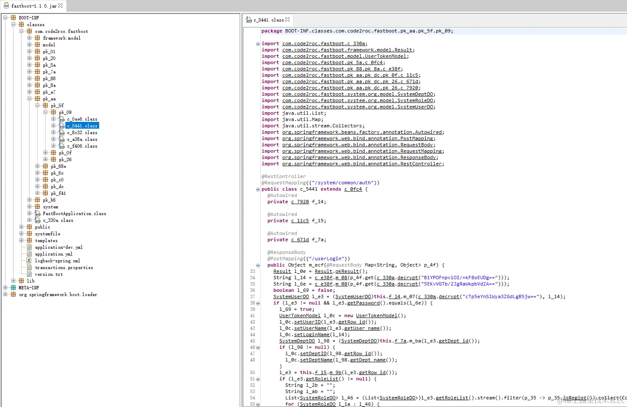Fold the c_5441 class declaration block
627x407 pixels.
pyautogui.click(x=258, y=189)
